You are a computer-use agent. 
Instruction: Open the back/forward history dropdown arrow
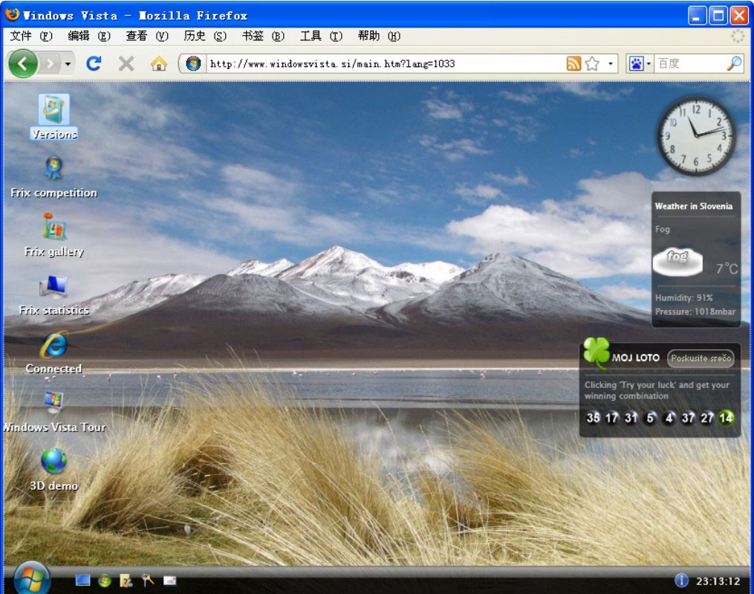68,63
